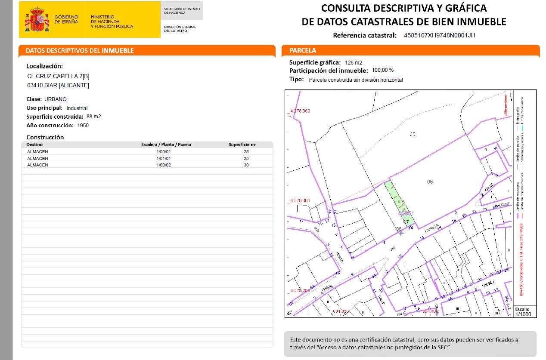Screen dimensions: 546x360
Task: Click the Ministerio de Hacienda y Función Pública label
Action: pyautogui.click(x=112, y=22)
